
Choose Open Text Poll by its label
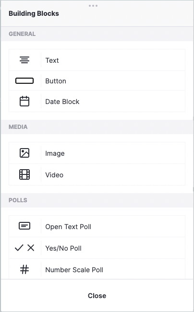coord(68,227)
